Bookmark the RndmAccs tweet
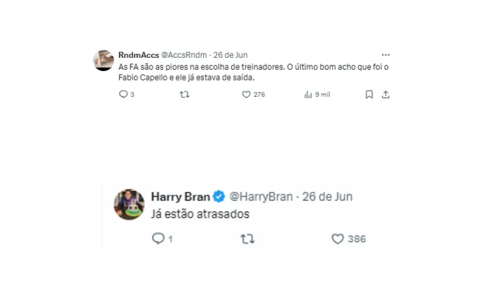This screenshot has width=482, height=298. point(369,94)
